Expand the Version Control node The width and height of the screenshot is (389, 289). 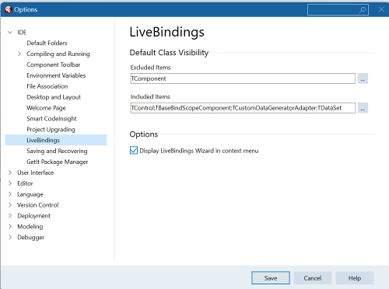(10, 205)
